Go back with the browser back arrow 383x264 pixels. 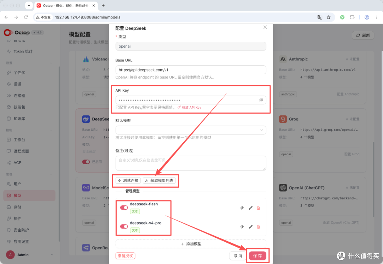pos(6,17)
